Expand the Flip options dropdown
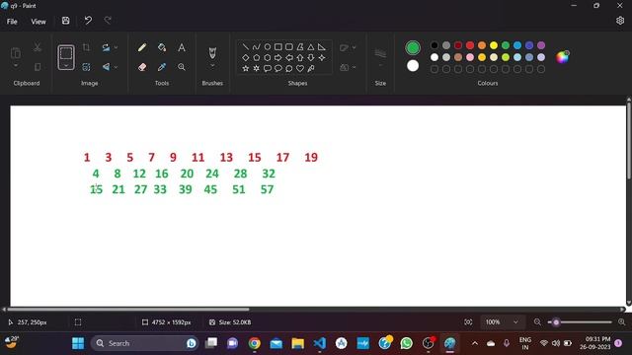Screen dimensions: 632x355 [117, 67]
